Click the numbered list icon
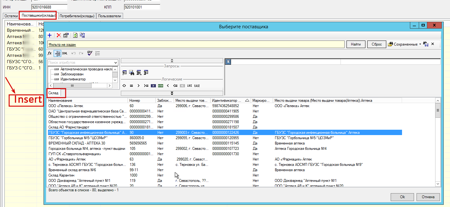The width and height of the screenshot is (450, 207). (x=98, y=53)
